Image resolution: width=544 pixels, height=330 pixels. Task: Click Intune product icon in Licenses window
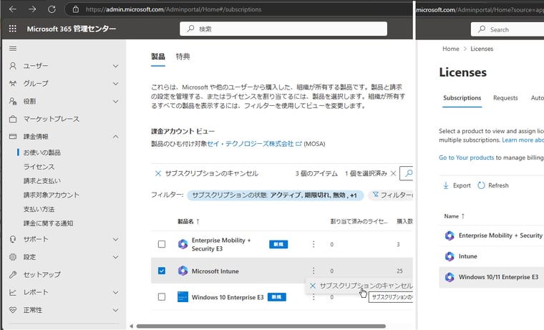[x=450, y=256]
